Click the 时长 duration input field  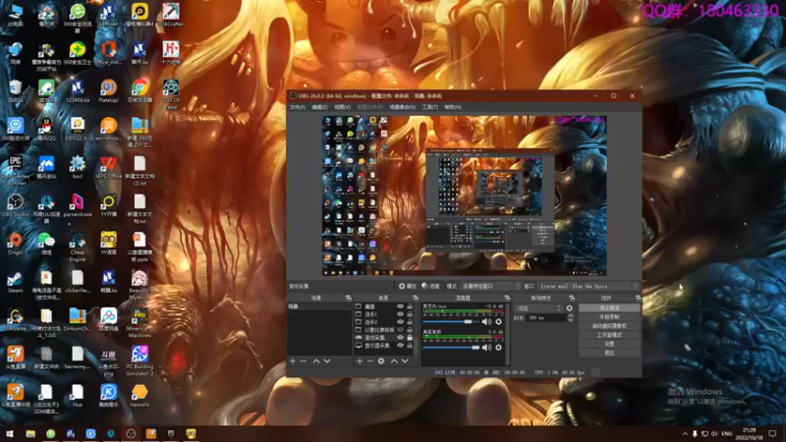(x=546, y=317)
